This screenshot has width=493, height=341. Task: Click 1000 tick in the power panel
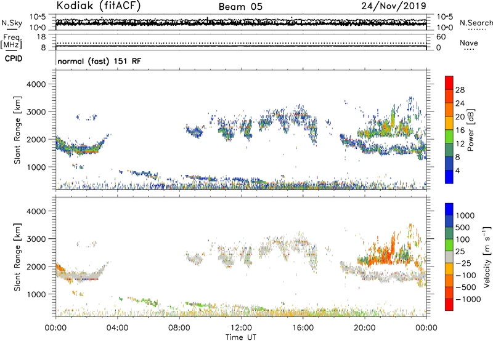click(x=36, y=167)
